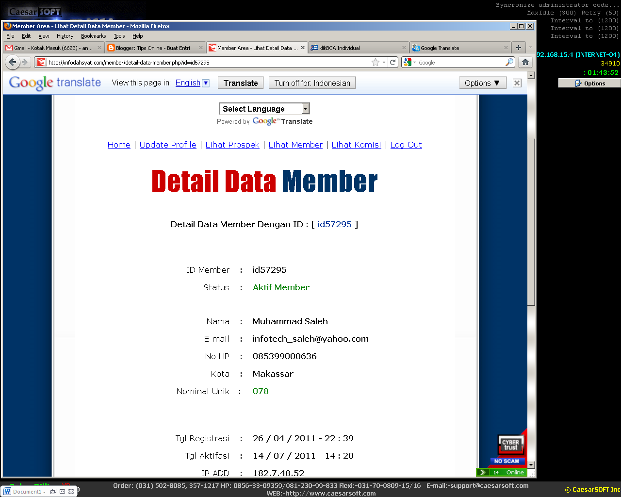Viewport: 621px width, 497px height.
Task: Click Turn off for: Indonesian button
Action: [312, 83]
